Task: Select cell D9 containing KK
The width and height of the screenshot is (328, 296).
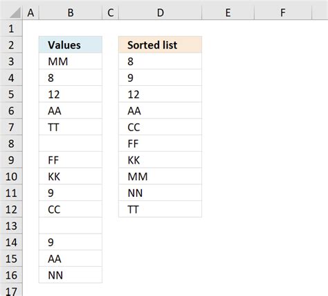Action: [160, 160]
